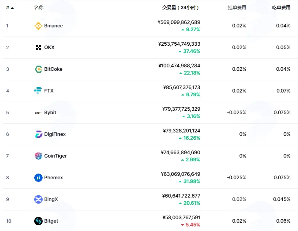The width and height of the screenshot is (298, 231).
Task: Sort by 交易量（24小时） column header
Action: click(180, 8)
